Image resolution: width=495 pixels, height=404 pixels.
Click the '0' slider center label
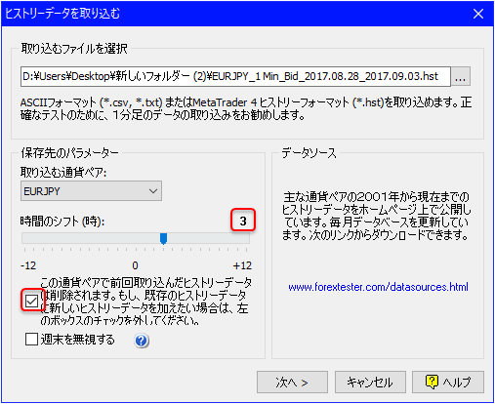coord(135,265)
